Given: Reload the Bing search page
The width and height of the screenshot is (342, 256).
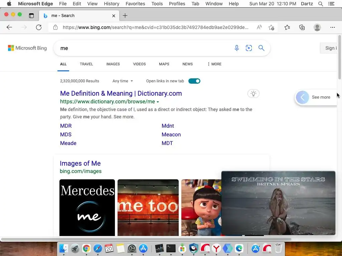Looking at the screenshot, I should (39, 27).
